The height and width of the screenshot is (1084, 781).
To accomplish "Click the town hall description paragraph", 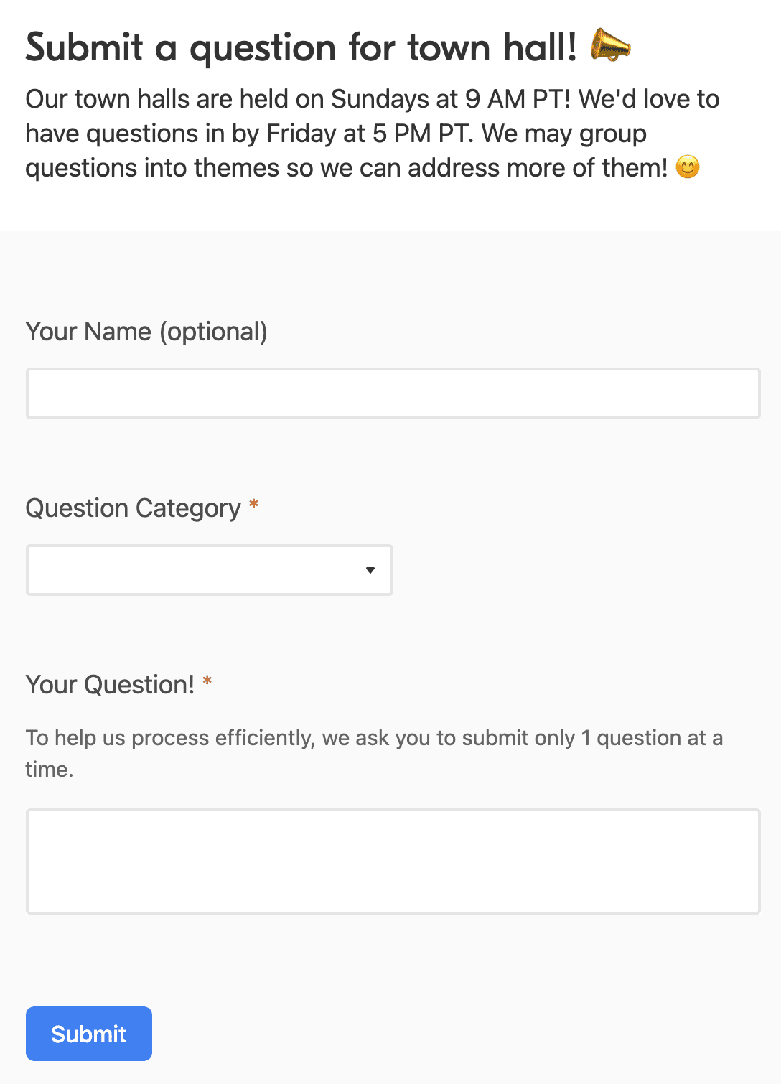I will tap(372, 133).
